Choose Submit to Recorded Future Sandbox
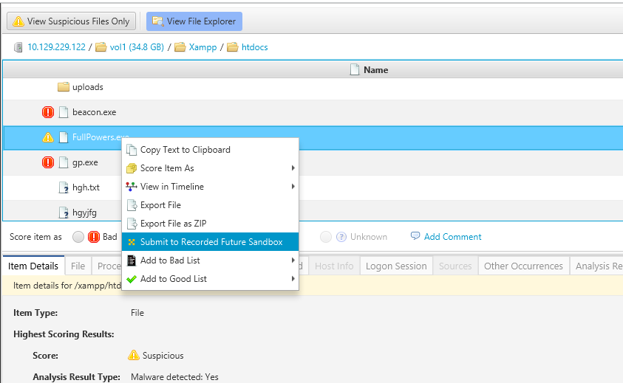 click(x=211, y=242)
